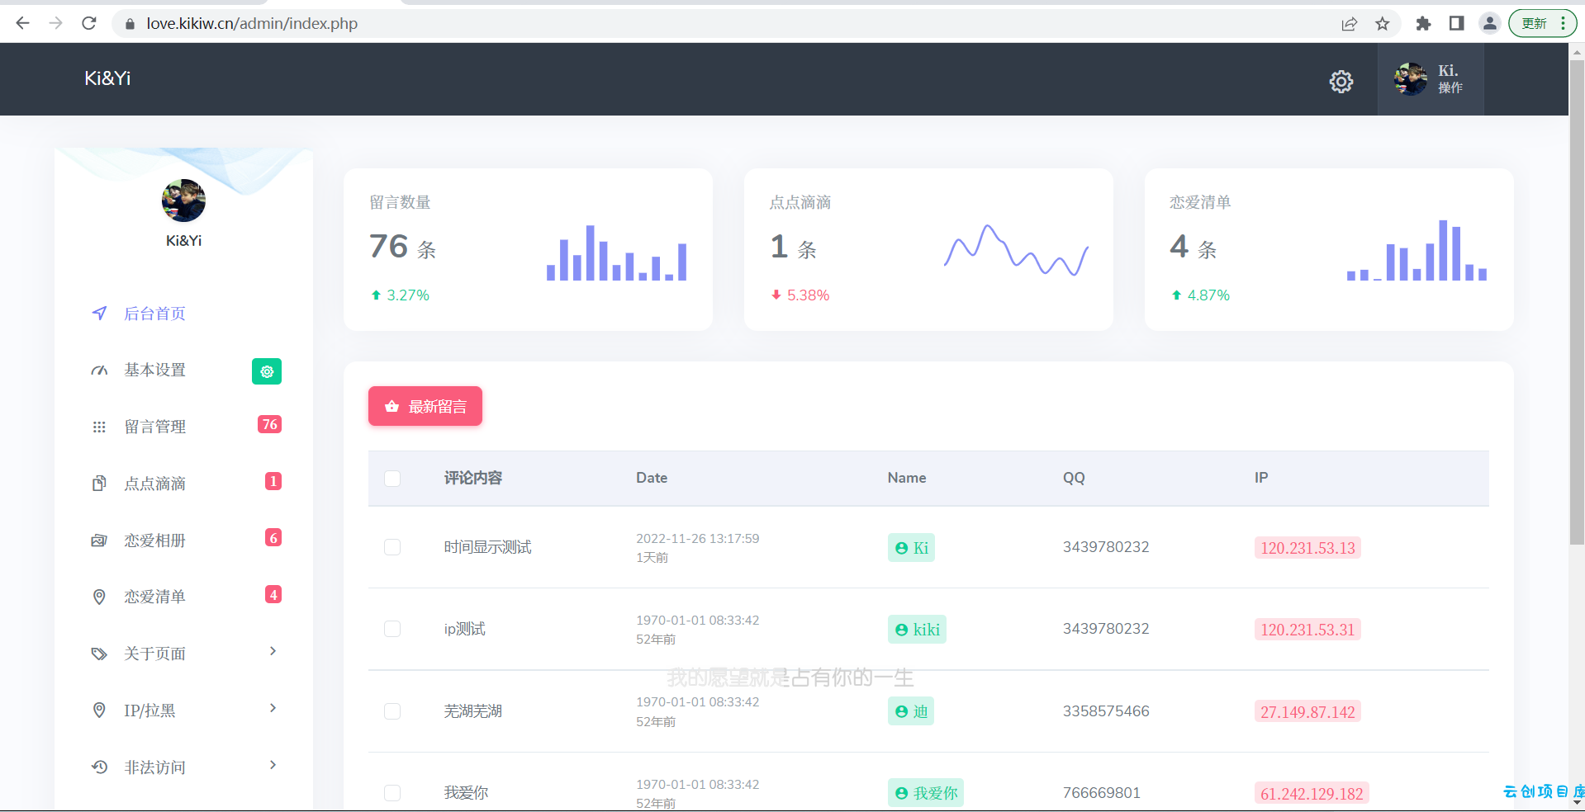Expand the 非法访问 submenu chevron
The image size is (1585, 812).
click(273, 765)
